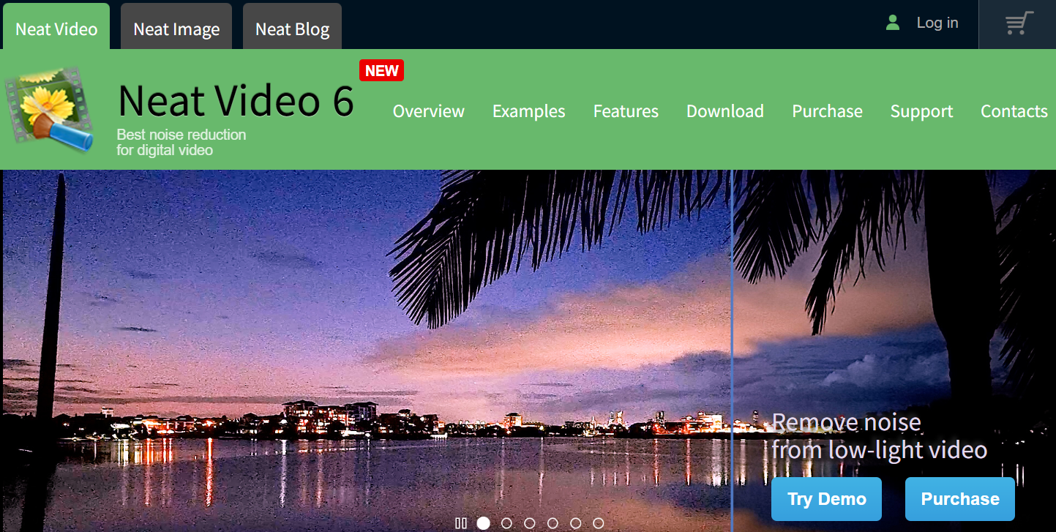The width and height of the screenshot is (1056, 532).
Task: Open Purchase in the green navigation bar
Action: 827,111
